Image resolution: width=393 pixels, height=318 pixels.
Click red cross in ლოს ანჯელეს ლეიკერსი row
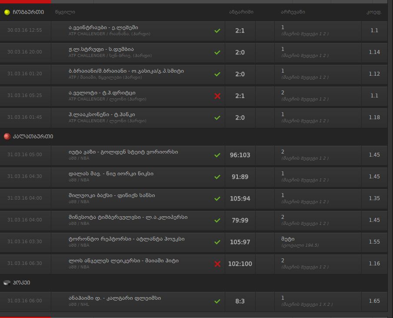pyautogui.click(x=217, y=264)
